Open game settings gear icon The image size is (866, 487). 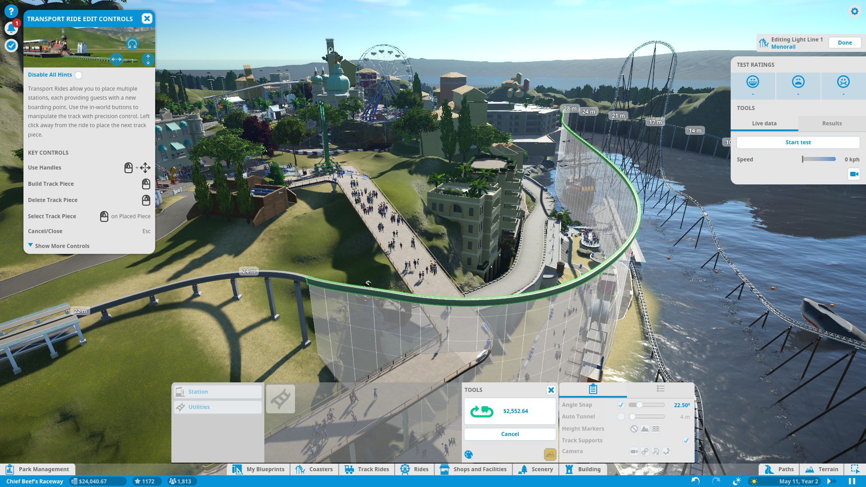854,11
